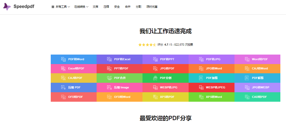Click the 压缩 Image tile icon
The height and width of the screenshot is (124, 286).
(109, 87)
